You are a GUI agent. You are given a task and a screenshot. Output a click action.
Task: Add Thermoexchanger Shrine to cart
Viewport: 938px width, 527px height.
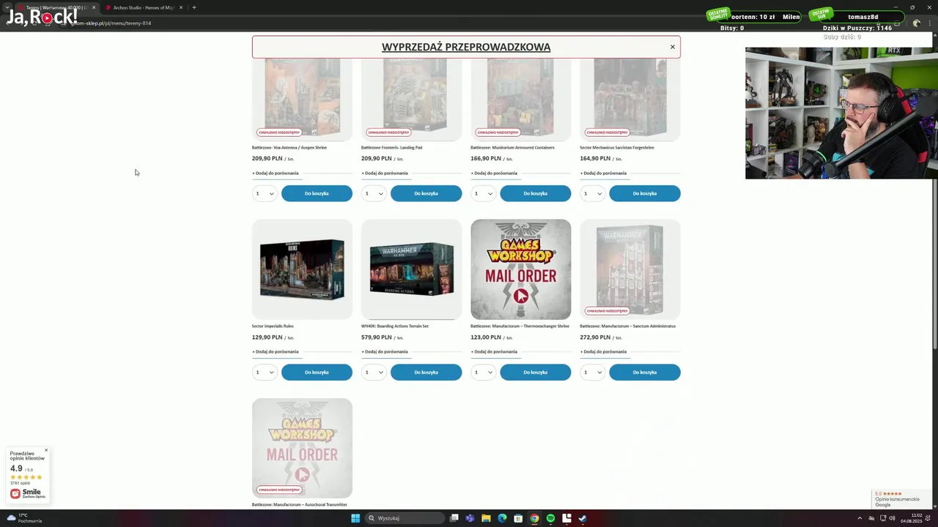pos(535,372)
